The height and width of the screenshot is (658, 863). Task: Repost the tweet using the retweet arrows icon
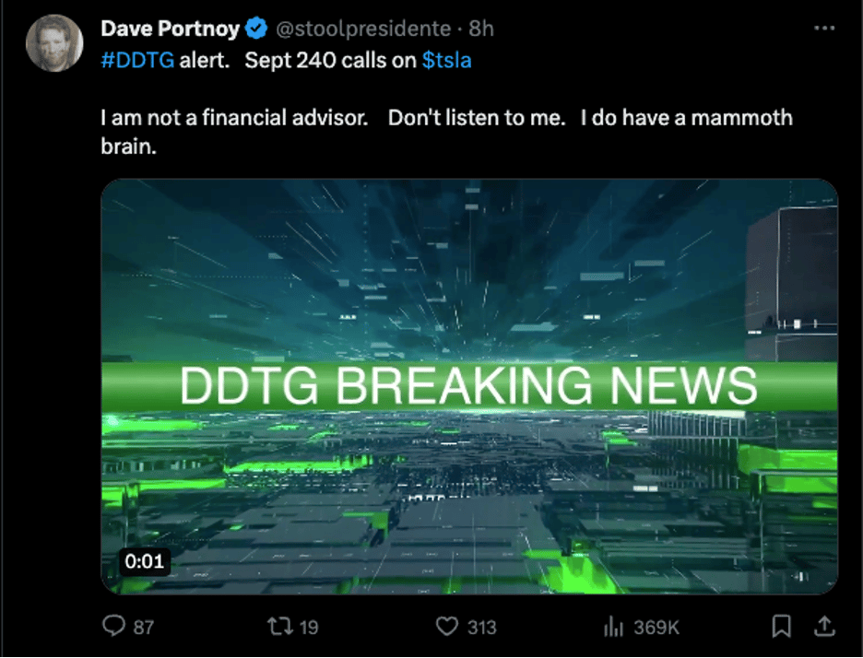pos(280,626)
